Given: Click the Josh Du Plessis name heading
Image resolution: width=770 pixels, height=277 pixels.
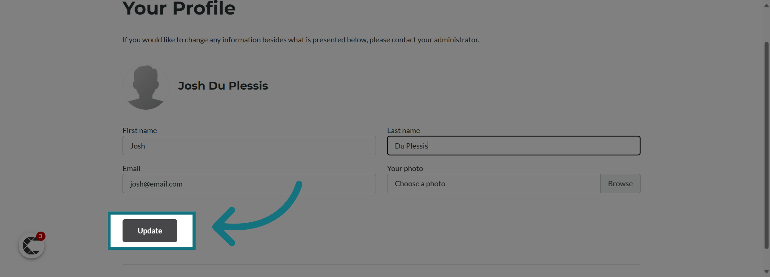Looking at the screenshot, I should (x=223, y=86).
